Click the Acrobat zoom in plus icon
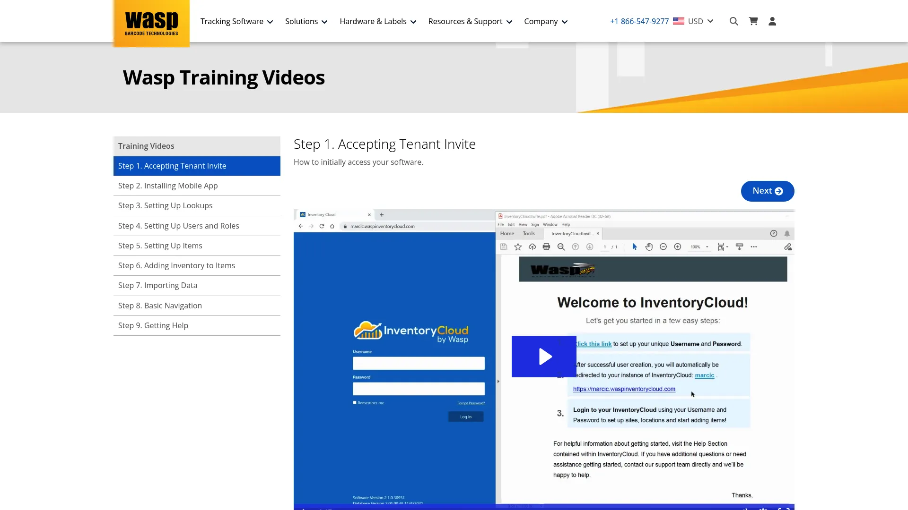The image size is (908, 510). 677,246
